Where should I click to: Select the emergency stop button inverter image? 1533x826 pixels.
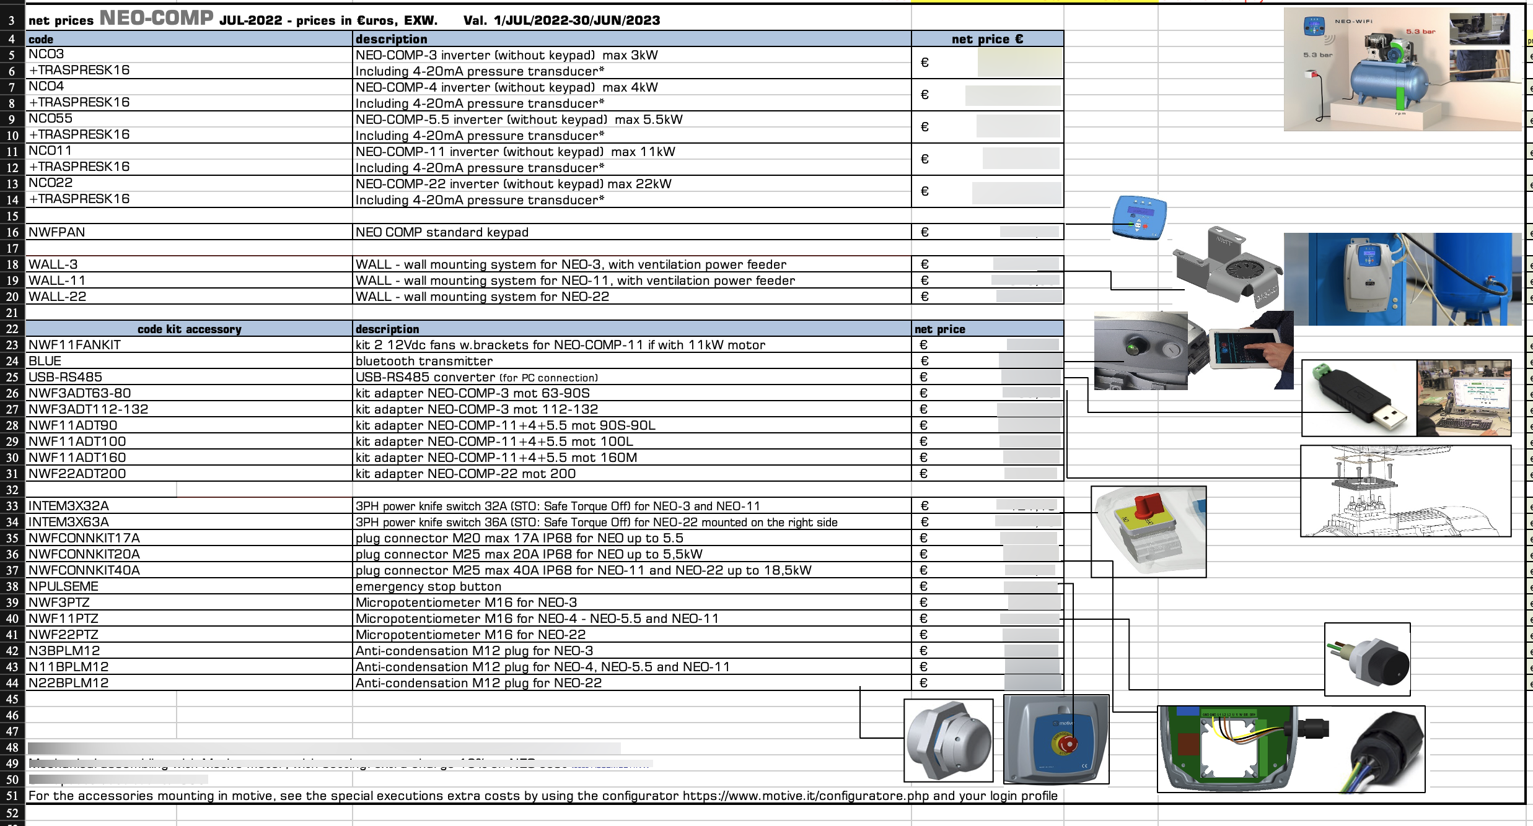coord(1056,739)
